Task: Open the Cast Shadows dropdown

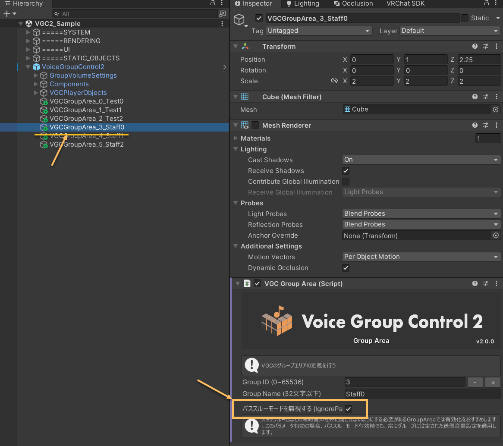Action: [x=421, y=160]
